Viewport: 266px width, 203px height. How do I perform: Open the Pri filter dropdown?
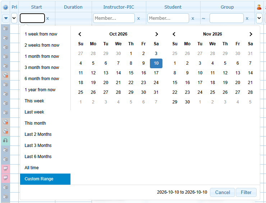(14, 18)
